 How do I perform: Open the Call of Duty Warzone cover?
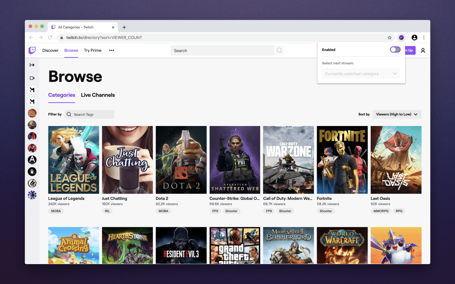(x=288, y=160)
